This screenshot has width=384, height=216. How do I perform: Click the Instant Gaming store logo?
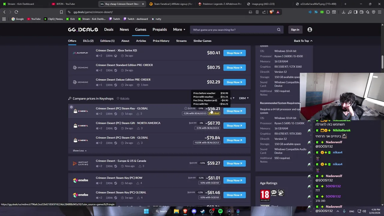click(80, 163)
